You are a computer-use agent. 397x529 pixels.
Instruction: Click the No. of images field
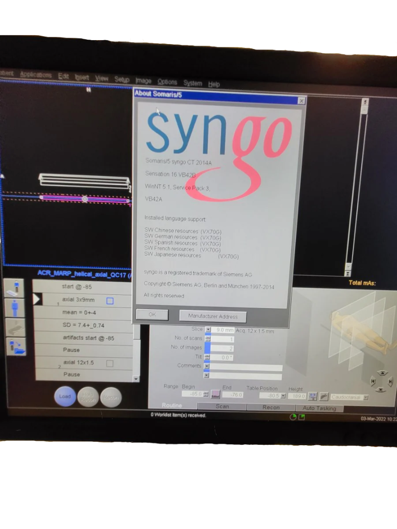[x=222, y=348]
